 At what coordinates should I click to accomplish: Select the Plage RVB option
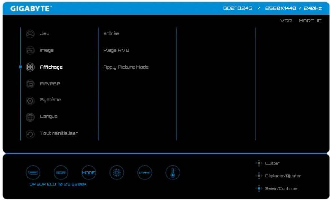(x=116, y=50)
